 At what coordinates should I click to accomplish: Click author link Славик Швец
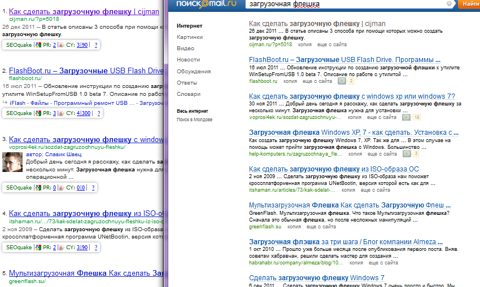(63, 154)
